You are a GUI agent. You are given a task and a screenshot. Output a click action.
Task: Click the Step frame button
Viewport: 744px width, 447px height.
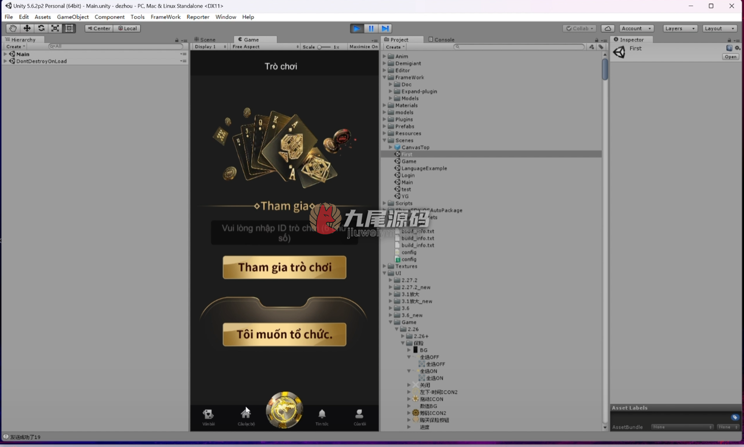pyautogui.click(x=385, y=28)
